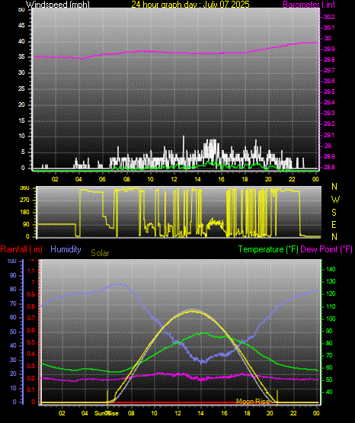The image size is (355, 423).
Task: Click the Windspeed (mph) axis label
Action: 58,4
